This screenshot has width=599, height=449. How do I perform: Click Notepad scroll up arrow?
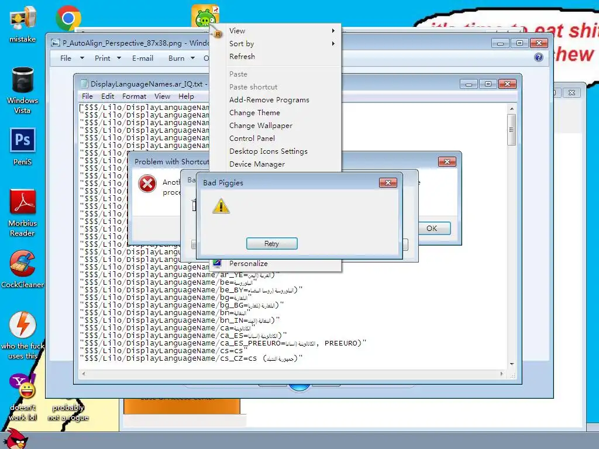click(511, 109)
